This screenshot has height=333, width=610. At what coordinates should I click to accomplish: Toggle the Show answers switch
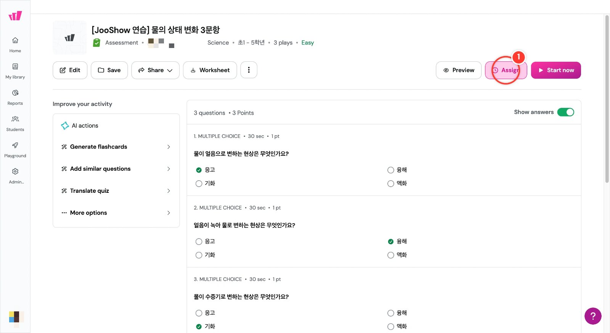click(x=566, y=112)
